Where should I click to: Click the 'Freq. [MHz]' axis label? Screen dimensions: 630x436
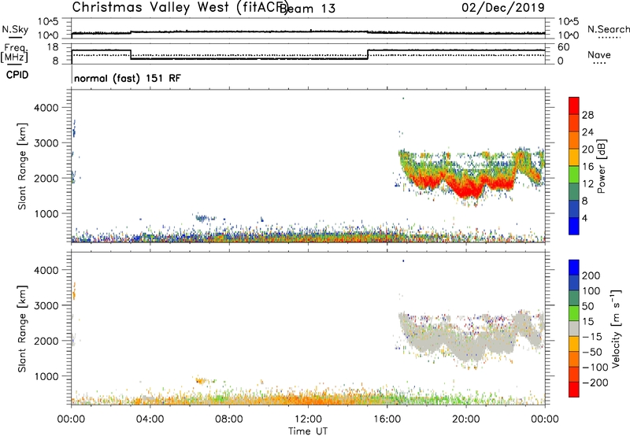click(14, 53)
